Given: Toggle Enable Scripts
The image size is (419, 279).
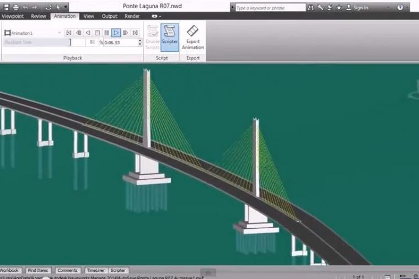Looking at the screenshot, I should (152, 37).
